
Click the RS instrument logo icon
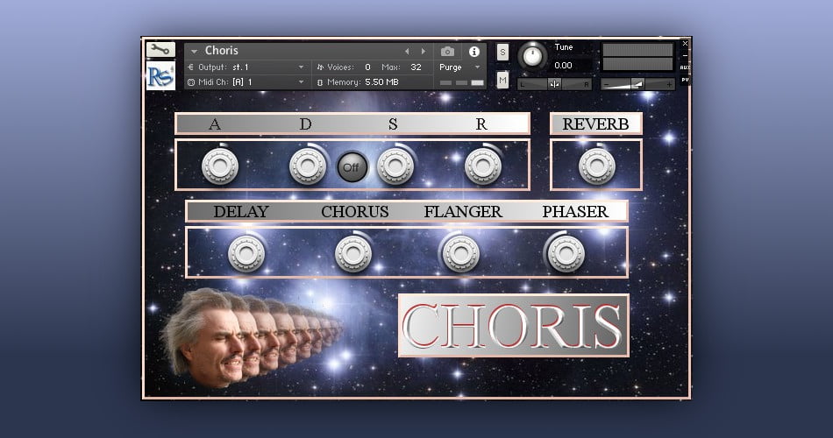click(x=160, y=75)
